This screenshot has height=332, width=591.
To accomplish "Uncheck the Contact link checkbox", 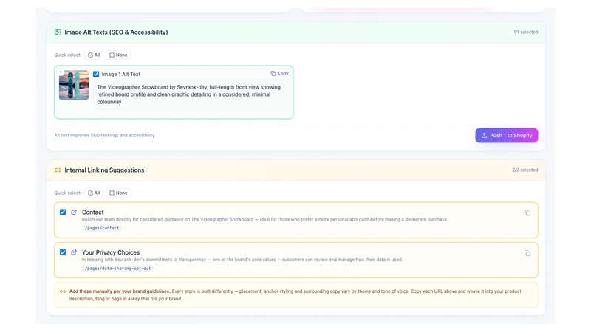I will (x=63, y=212).
